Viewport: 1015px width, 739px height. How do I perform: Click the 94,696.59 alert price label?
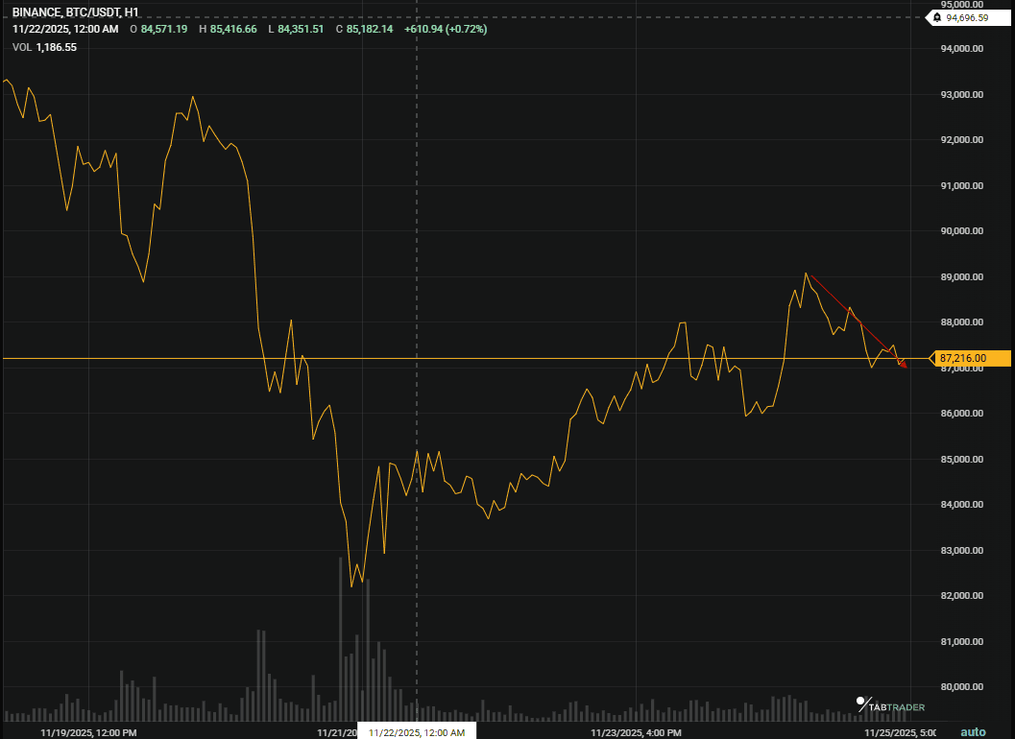pos(967,17)
